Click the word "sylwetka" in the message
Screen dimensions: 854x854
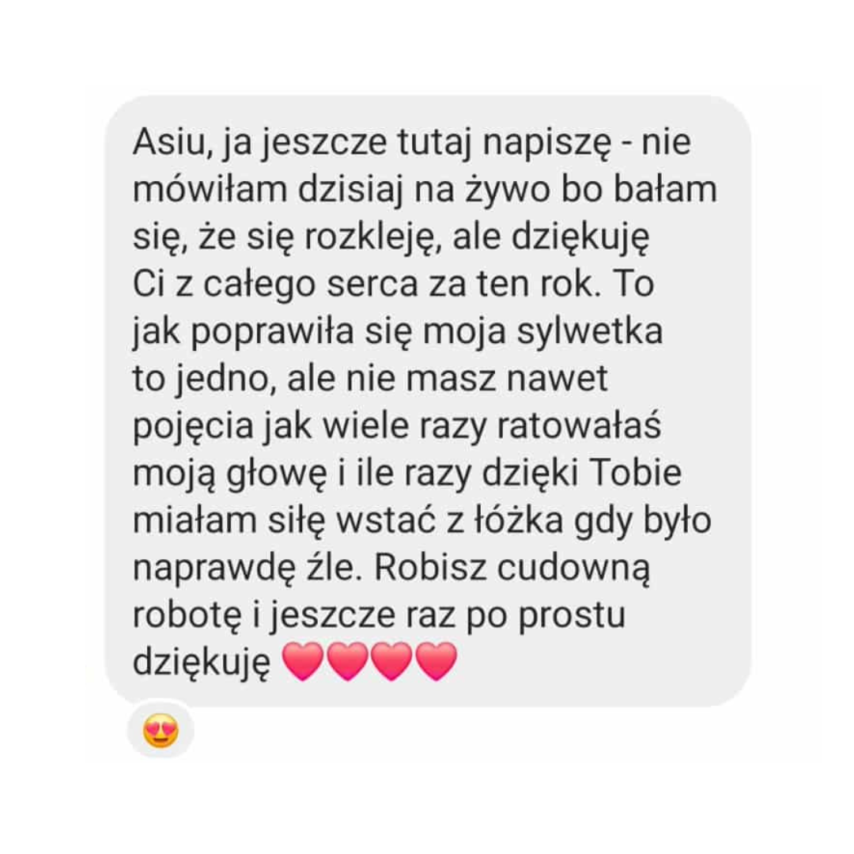point(590,331)
